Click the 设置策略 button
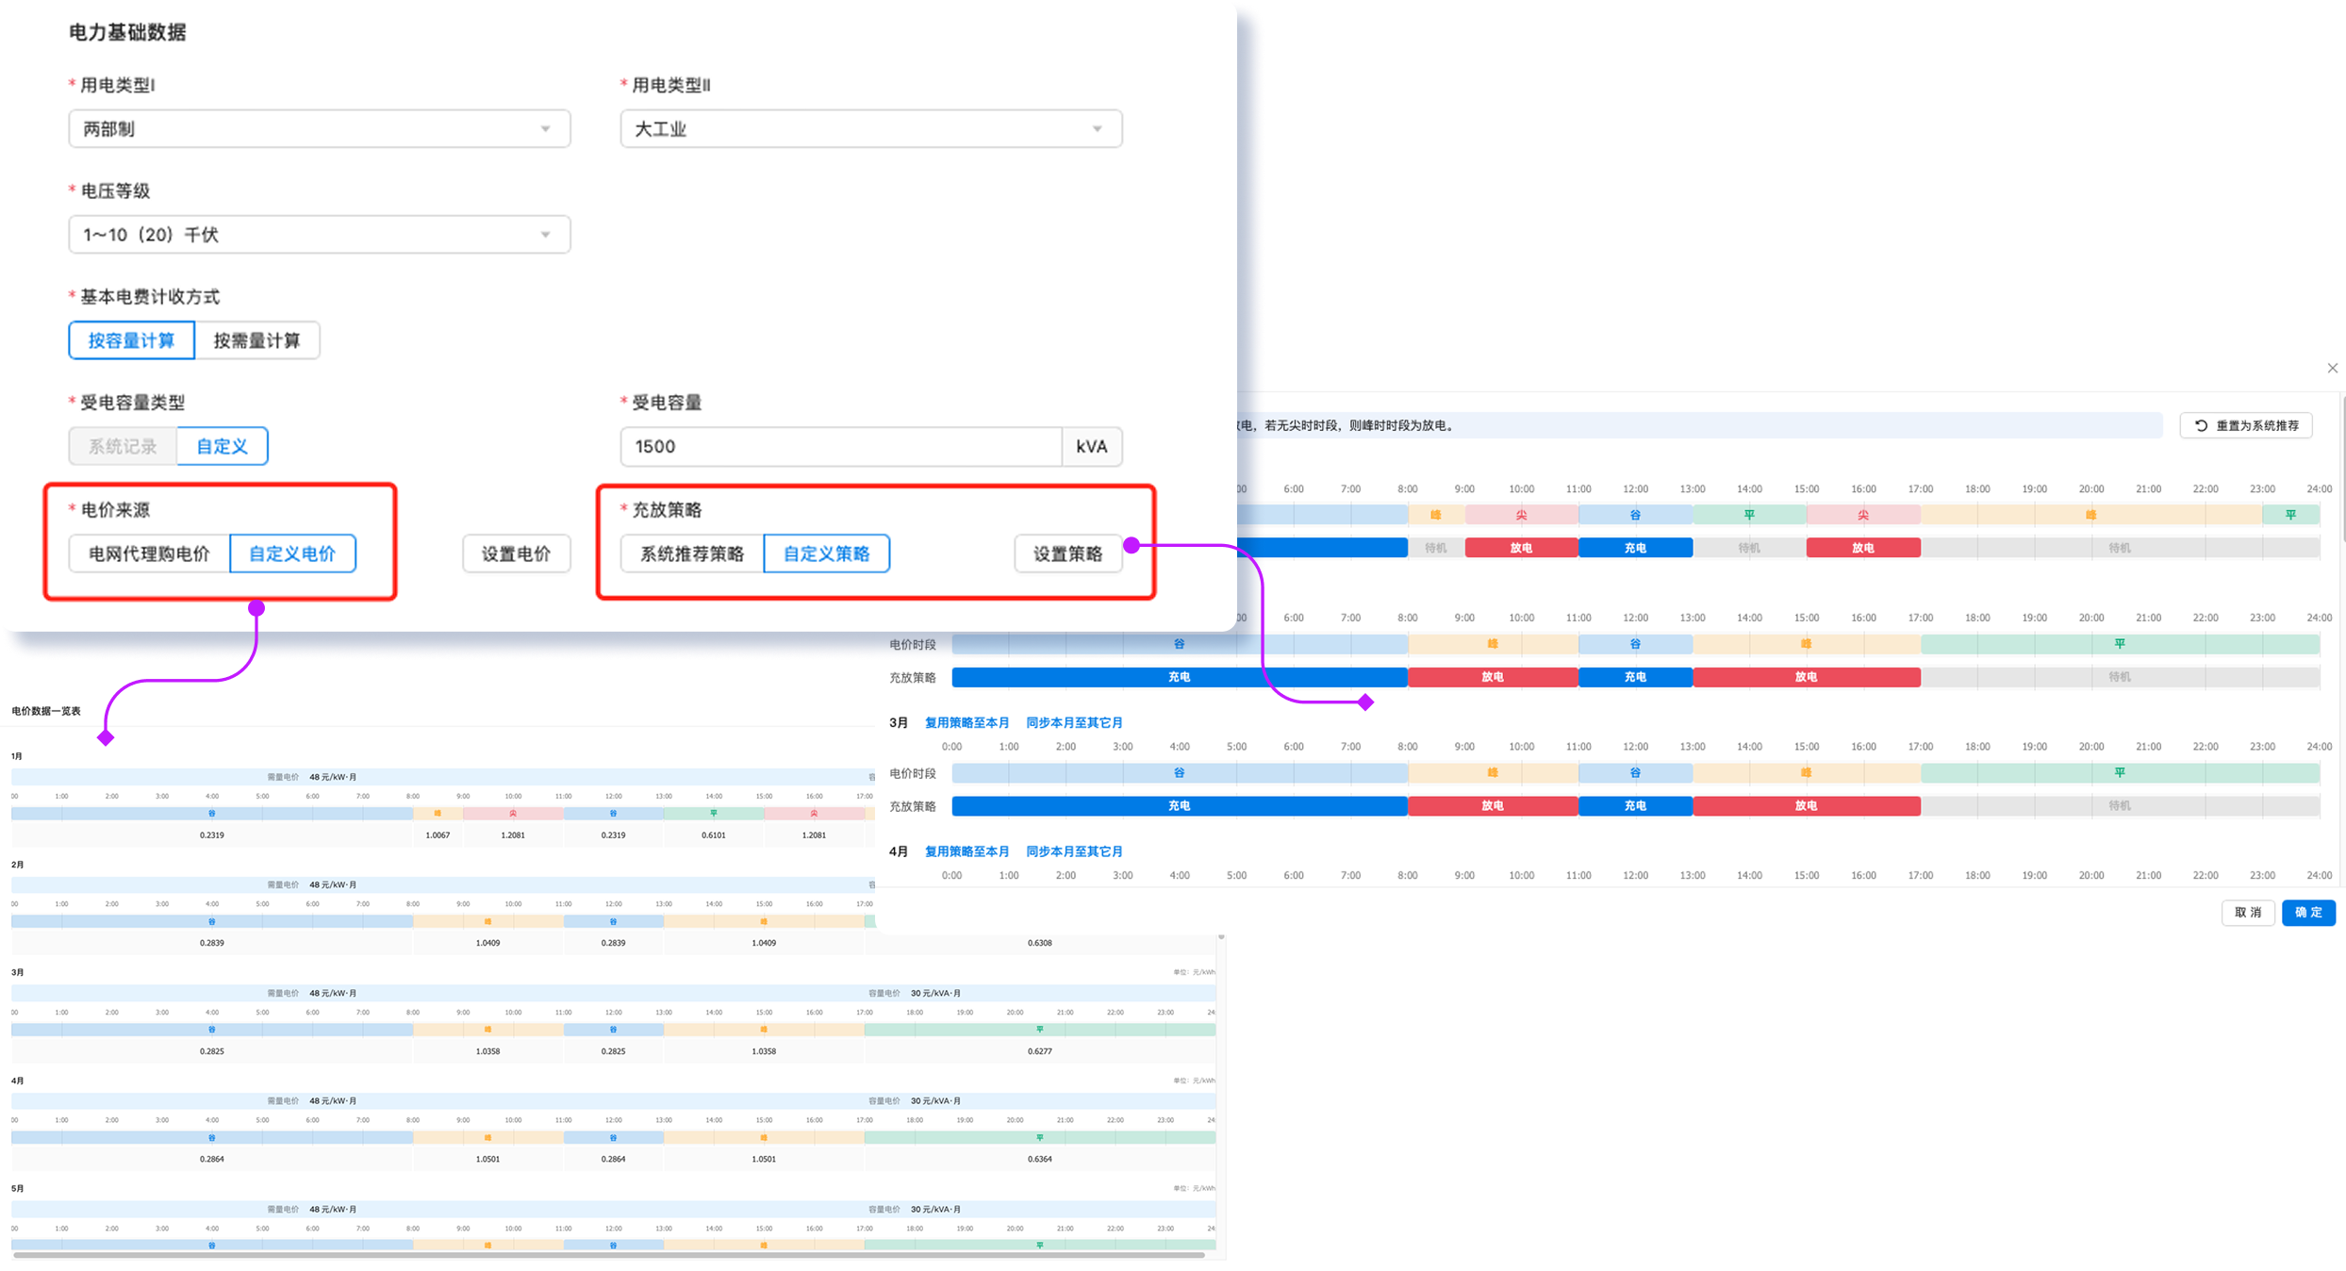Image resolution: width=2346 pixels, height=1271 pixels. click(x=1067, y=553)
